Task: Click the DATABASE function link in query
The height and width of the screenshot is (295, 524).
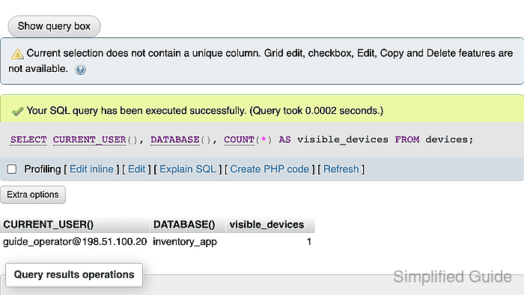Action: (175, 140)
